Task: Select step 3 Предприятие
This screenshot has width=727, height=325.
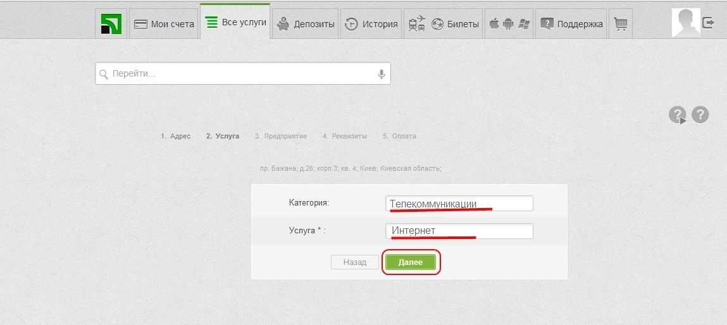Action: point(281,137)
